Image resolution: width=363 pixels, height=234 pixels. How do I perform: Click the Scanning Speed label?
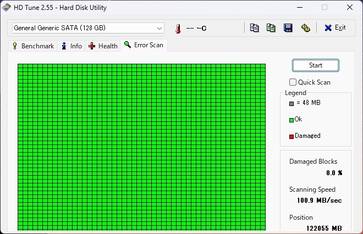pyautogui.click(x=312, y=190)
